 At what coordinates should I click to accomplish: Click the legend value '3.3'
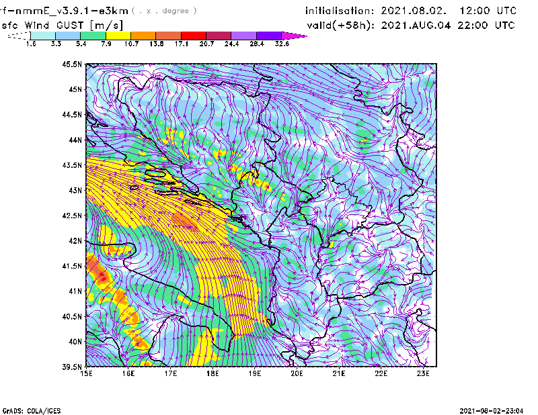(56, 44)
